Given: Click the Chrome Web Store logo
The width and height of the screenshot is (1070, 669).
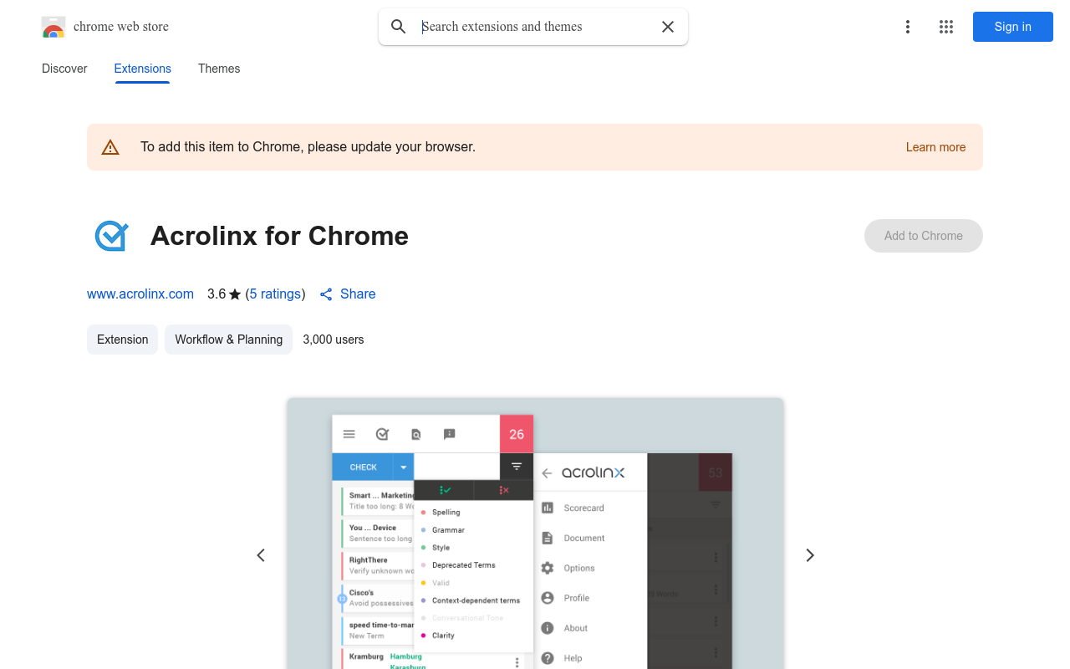Looking at the screenshot, I should 53,27.
